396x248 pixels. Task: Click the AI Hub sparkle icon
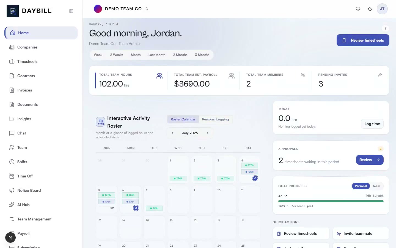point(12,205)
